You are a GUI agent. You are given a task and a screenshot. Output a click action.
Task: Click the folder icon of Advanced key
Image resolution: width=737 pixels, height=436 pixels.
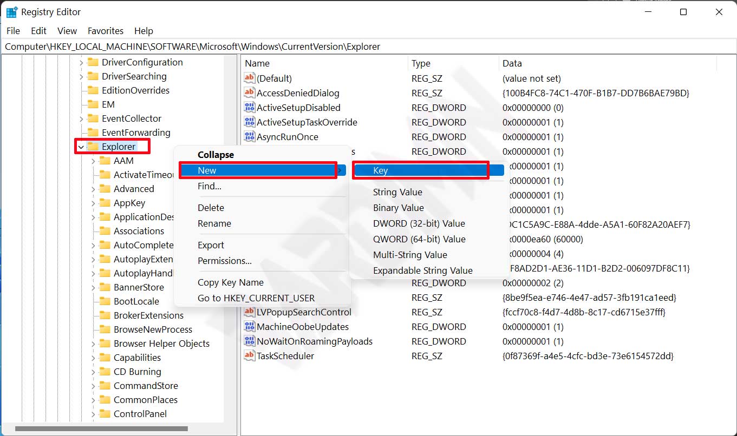pyautogui.click(x=105, y=189)
